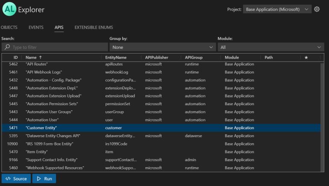Select "Automation Extension Upload" row

pyautogui.click(x=161, y=96)
